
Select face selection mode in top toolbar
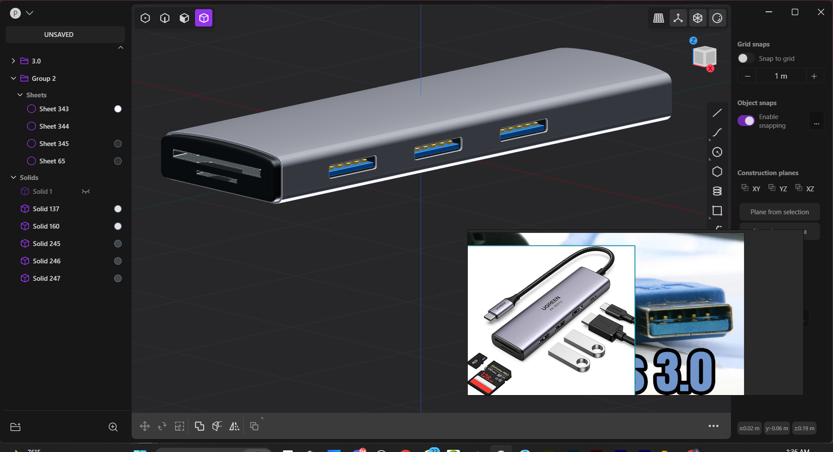point(184,18)
